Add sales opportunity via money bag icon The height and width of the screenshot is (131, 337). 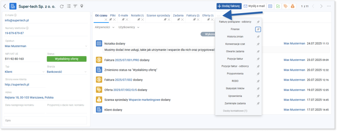coord(293,6)
